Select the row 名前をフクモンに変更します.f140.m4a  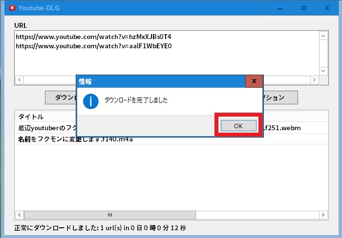coord(171,139)
